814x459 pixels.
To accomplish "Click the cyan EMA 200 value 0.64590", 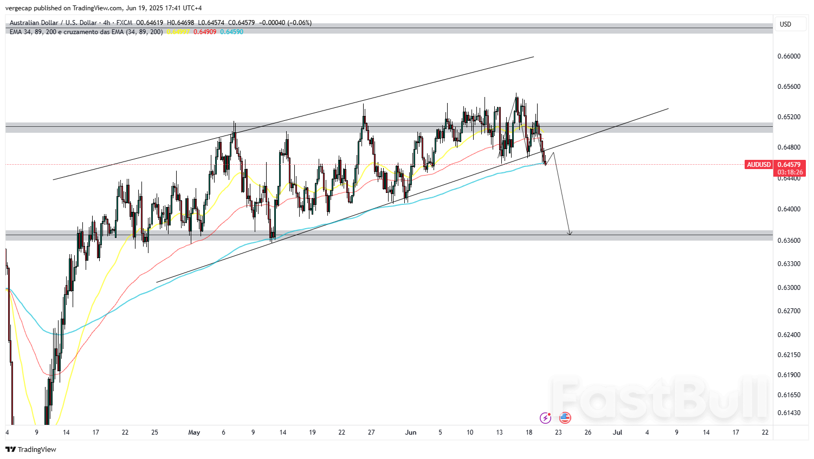I will 231,32.
